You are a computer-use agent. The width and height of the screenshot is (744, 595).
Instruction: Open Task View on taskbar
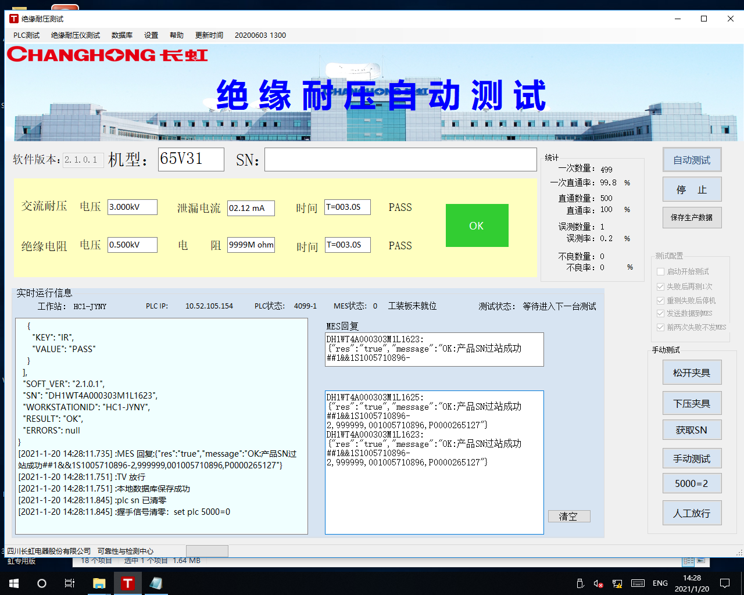pyautogui.click(x=70, y=583)
